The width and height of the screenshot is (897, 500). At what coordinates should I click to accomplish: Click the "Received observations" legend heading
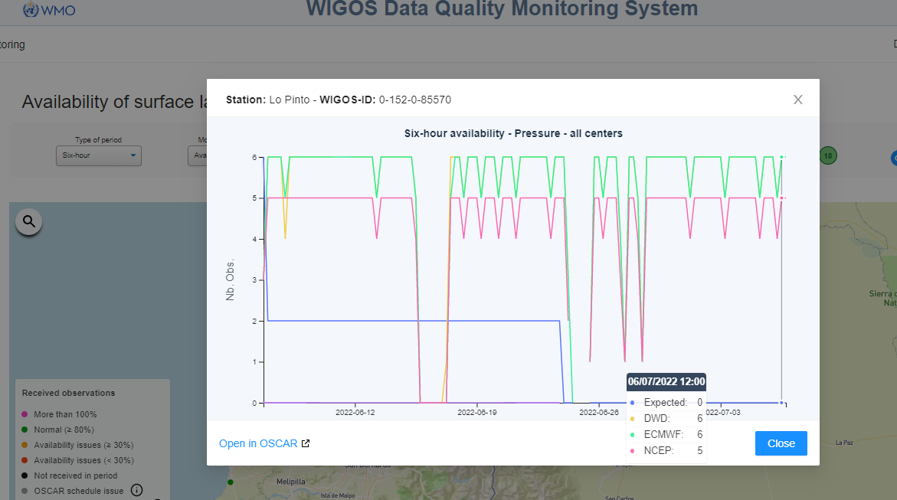(x=69, y=393)
